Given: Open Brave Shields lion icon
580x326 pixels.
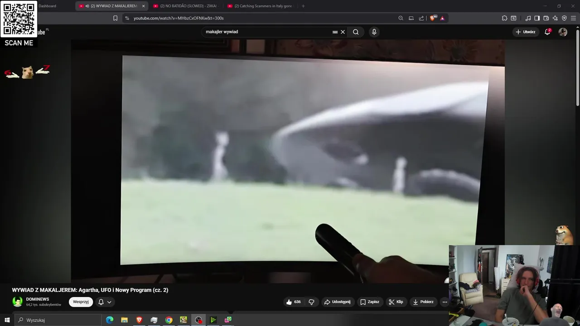Looking at the screenshot, I should tap(432, 18).
